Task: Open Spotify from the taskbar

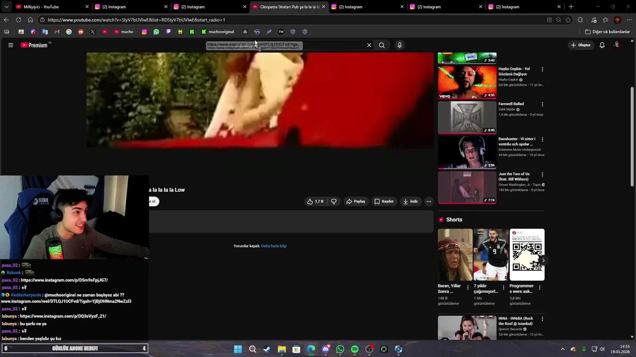Action: pyautogui.click(x=355, y=349)
